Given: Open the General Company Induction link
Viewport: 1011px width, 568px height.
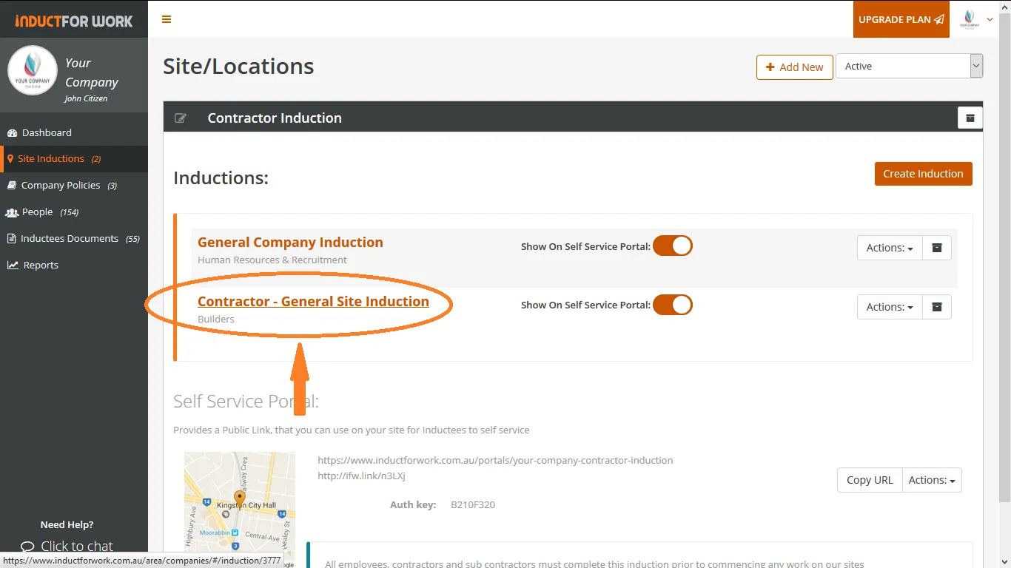Looking at the screenshot, I should tap(290, 242).
